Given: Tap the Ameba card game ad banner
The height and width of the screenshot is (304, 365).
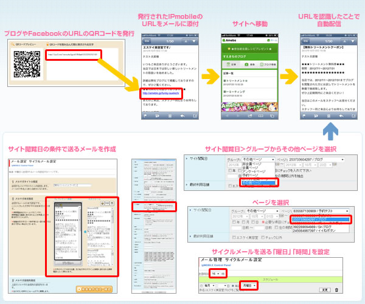Looking at the screenshot, I should click(x=249, y=107).
